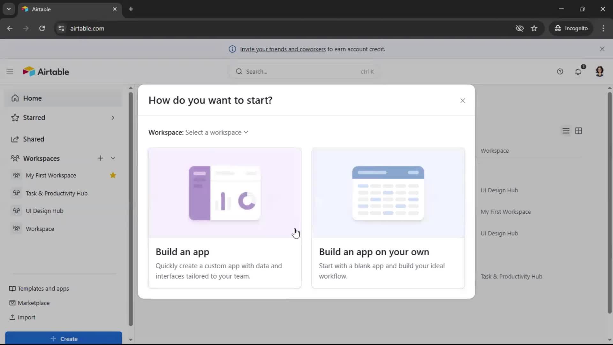Open Task & Productivity Hub in sidebar

57,193
